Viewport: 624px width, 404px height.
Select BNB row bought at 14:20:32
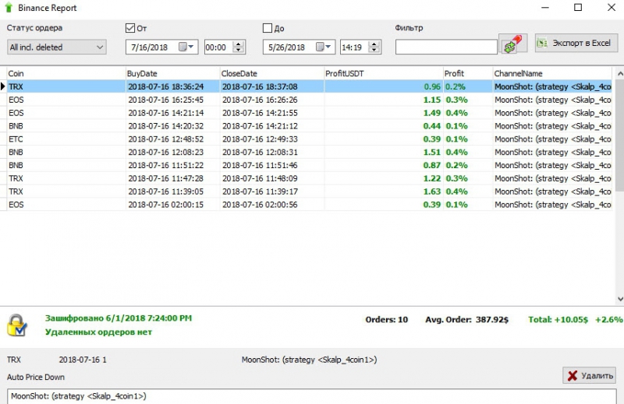coord(309,126)
